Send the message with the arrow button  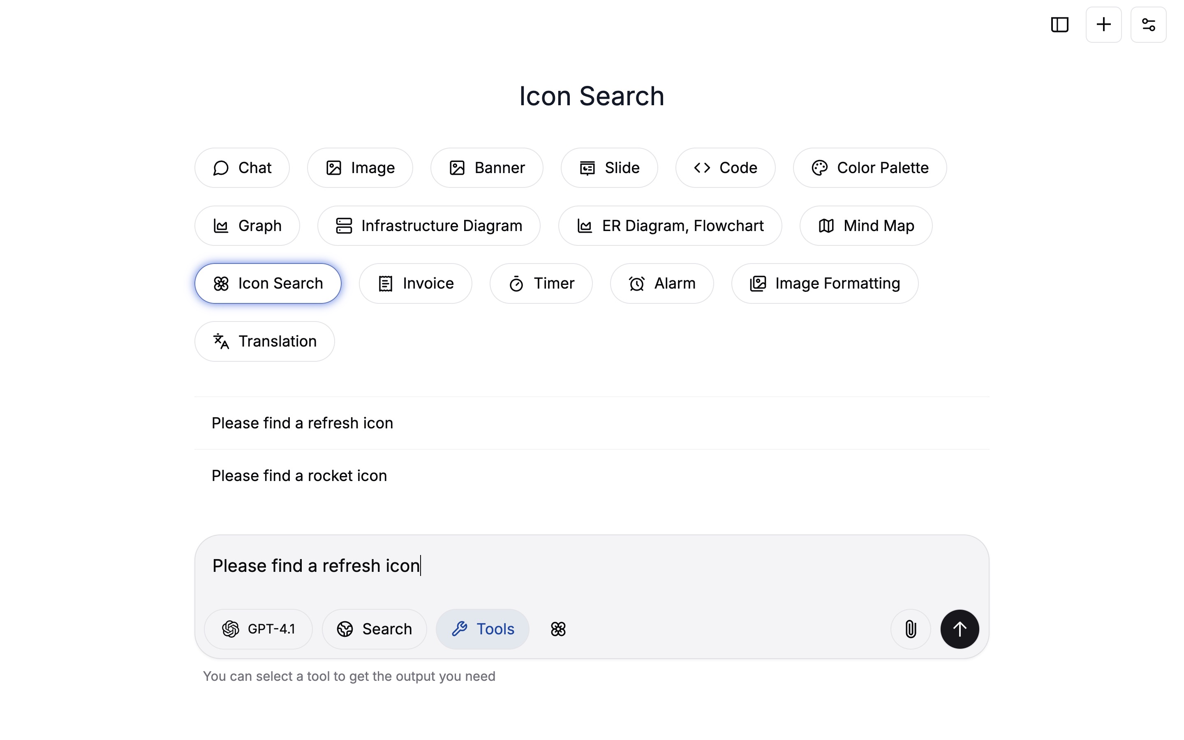[x=960, y=629]
